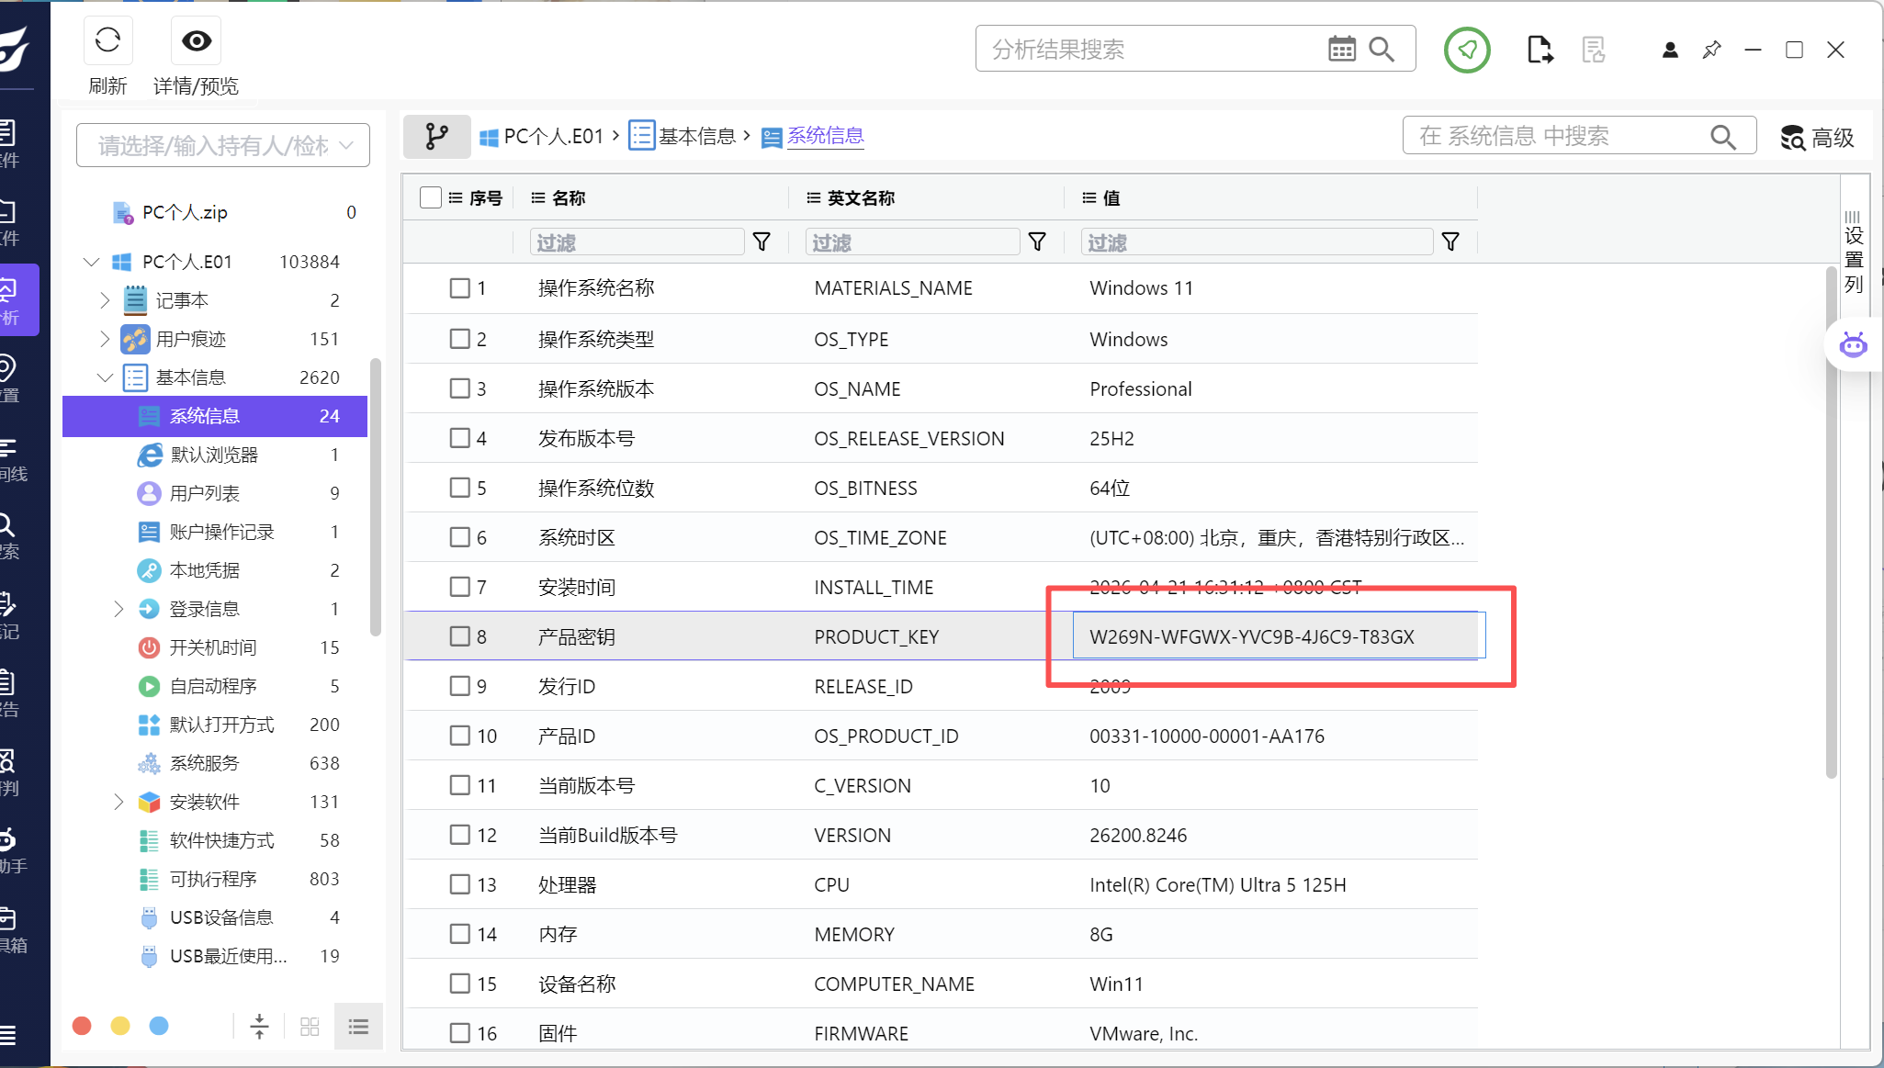
Task: Click the magnifier in the analysis results search
Action: 1382,50
